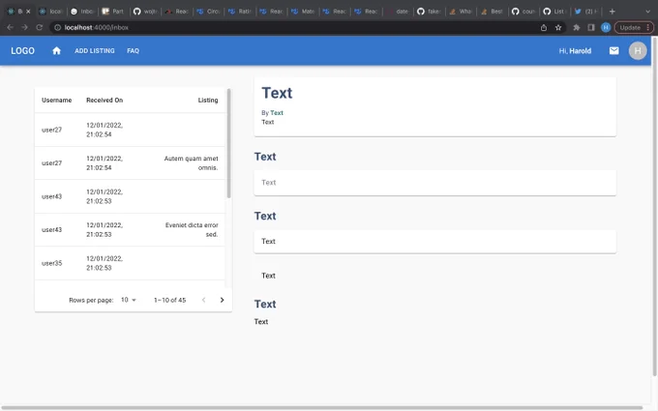This screenshot has height=411, width=658.
Task: Bookmark this page with the star
Action: [x=558, y=27]
